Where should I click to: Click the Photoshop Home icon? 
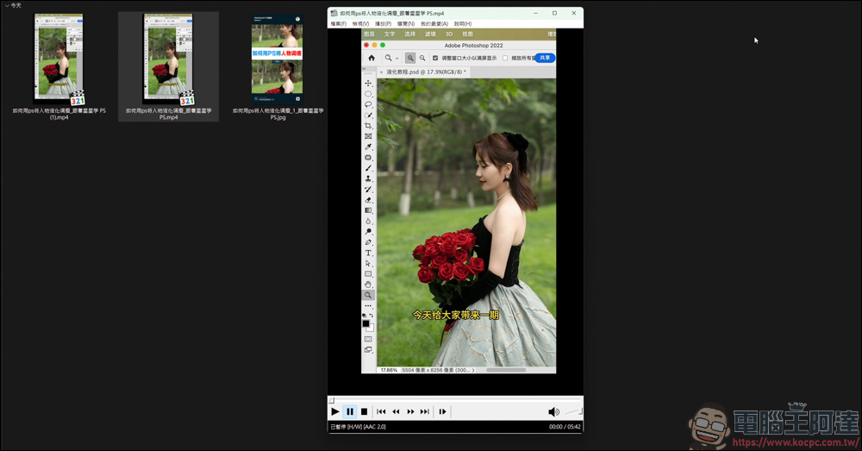pyautogui.click(x=372, y=58)
